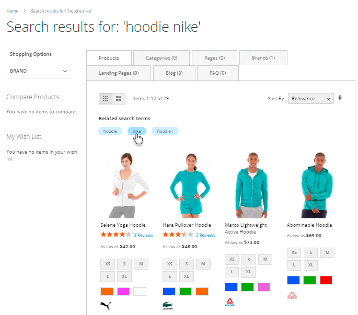This screenshot has height=315, width=358.
Task: Switch to list view mode icon
Action: [x=119, y=99]
